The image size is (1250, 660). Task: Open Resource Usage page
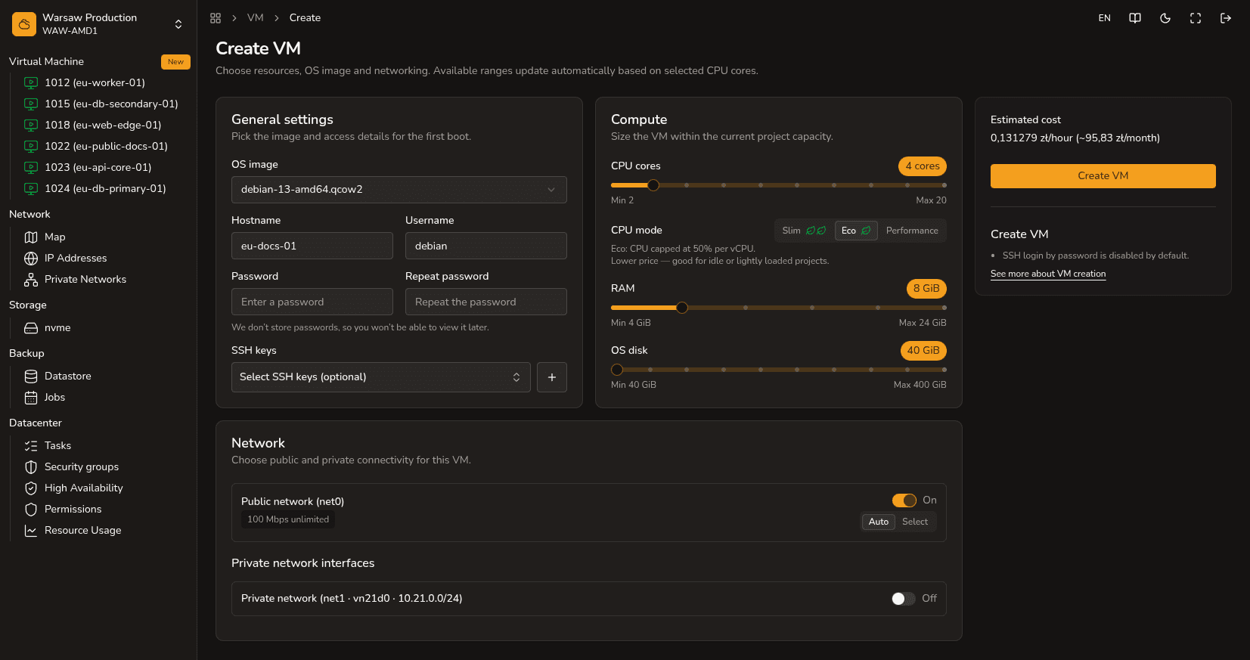[x=82, y=530]
